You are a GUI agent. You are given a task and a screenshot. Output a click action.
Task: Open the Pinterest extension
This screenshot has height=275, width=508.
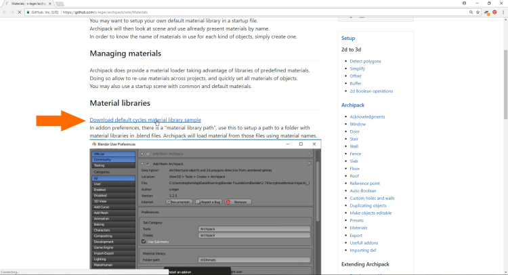click(x=495, y=12)
